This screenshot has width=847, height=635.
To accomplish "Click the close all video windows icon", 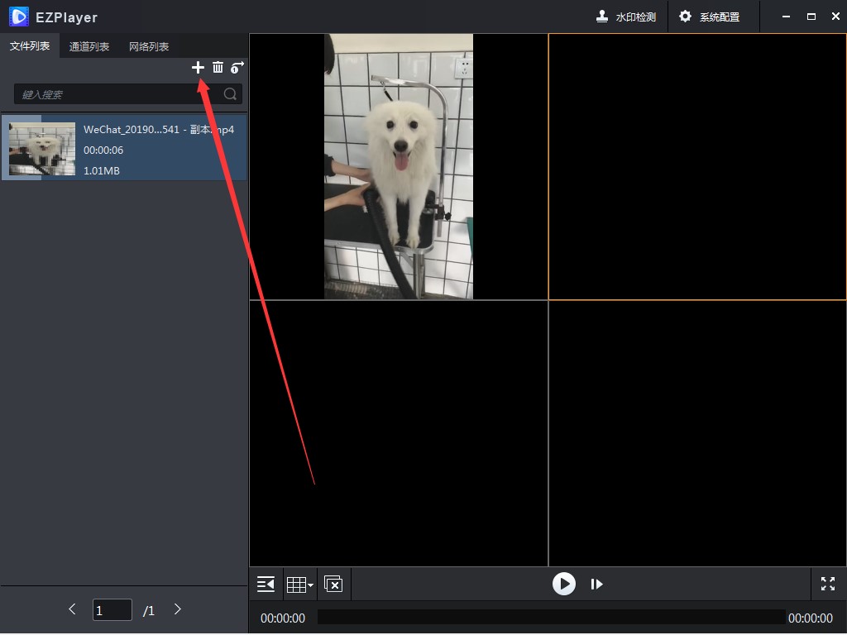I will (333, 584).
